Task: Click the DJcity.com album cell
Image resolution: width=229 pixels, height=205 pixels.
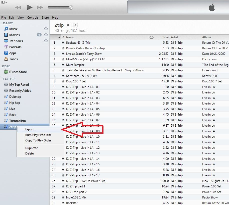Action: pos(209,59)
